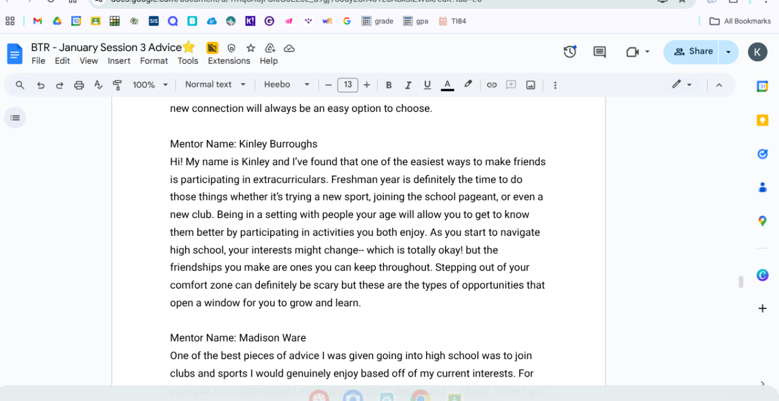Open the Insert menu
779x401 pixels.
coord(119,61)
